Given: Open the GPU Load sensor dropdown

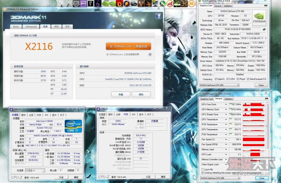Looking at the screenshot, I should pos(226,154).
